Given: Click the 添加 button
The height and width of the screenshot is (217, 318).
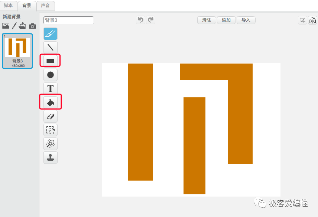Looking at the screenshot, I should (x=226, y=20).
